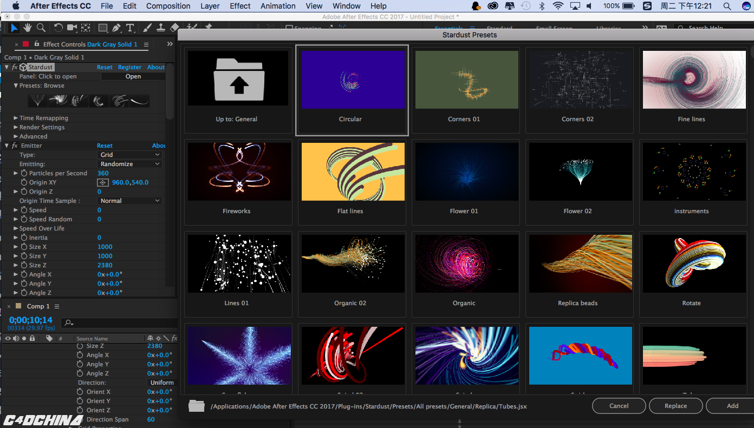
Task: Open the Type dropdown showing Grid
Action: pyautogui.click(x=130, y=155)
